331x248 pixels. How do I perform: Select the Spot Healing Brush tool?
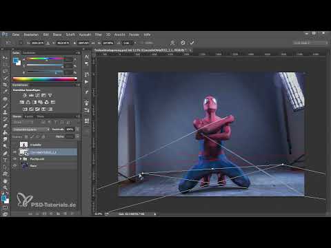coord(5,99)
